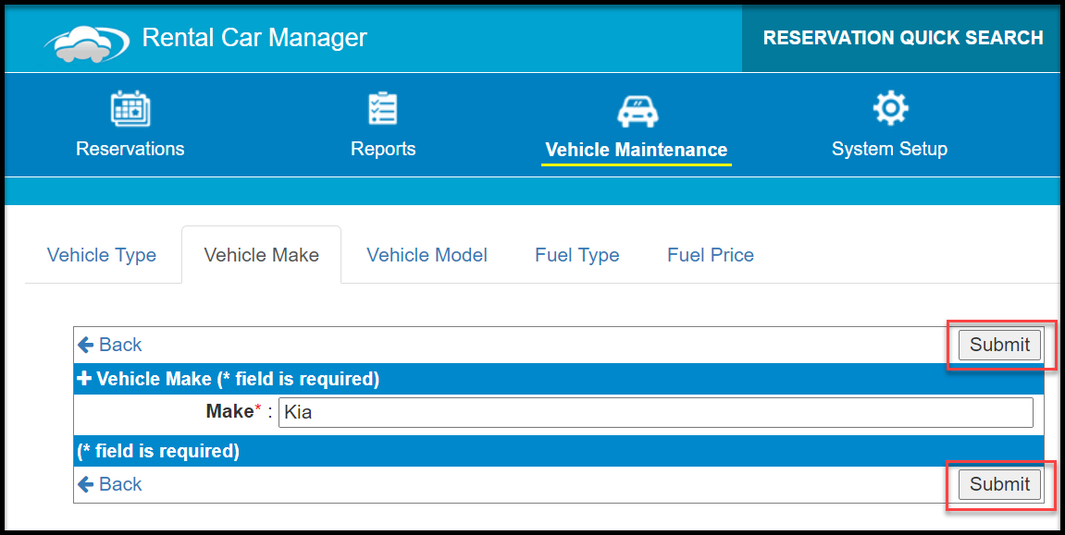
Task: Click the Reservations menu label
Action: [130, 149]
